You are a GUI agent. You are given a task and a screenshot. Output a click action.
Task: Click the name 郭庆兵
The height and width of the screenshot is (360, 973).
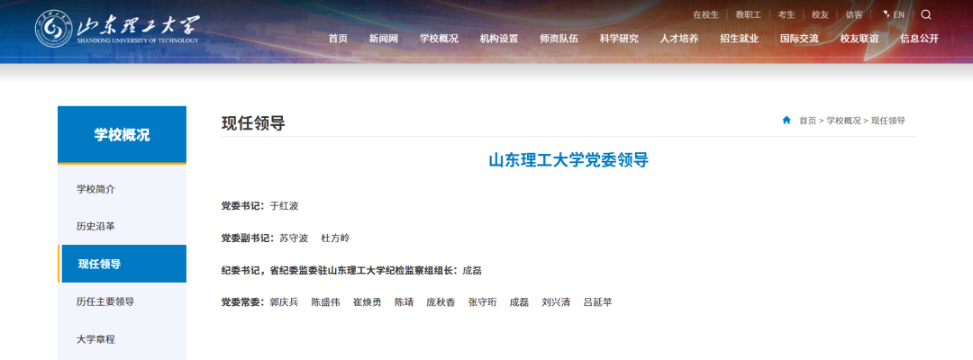click(284, 302)
